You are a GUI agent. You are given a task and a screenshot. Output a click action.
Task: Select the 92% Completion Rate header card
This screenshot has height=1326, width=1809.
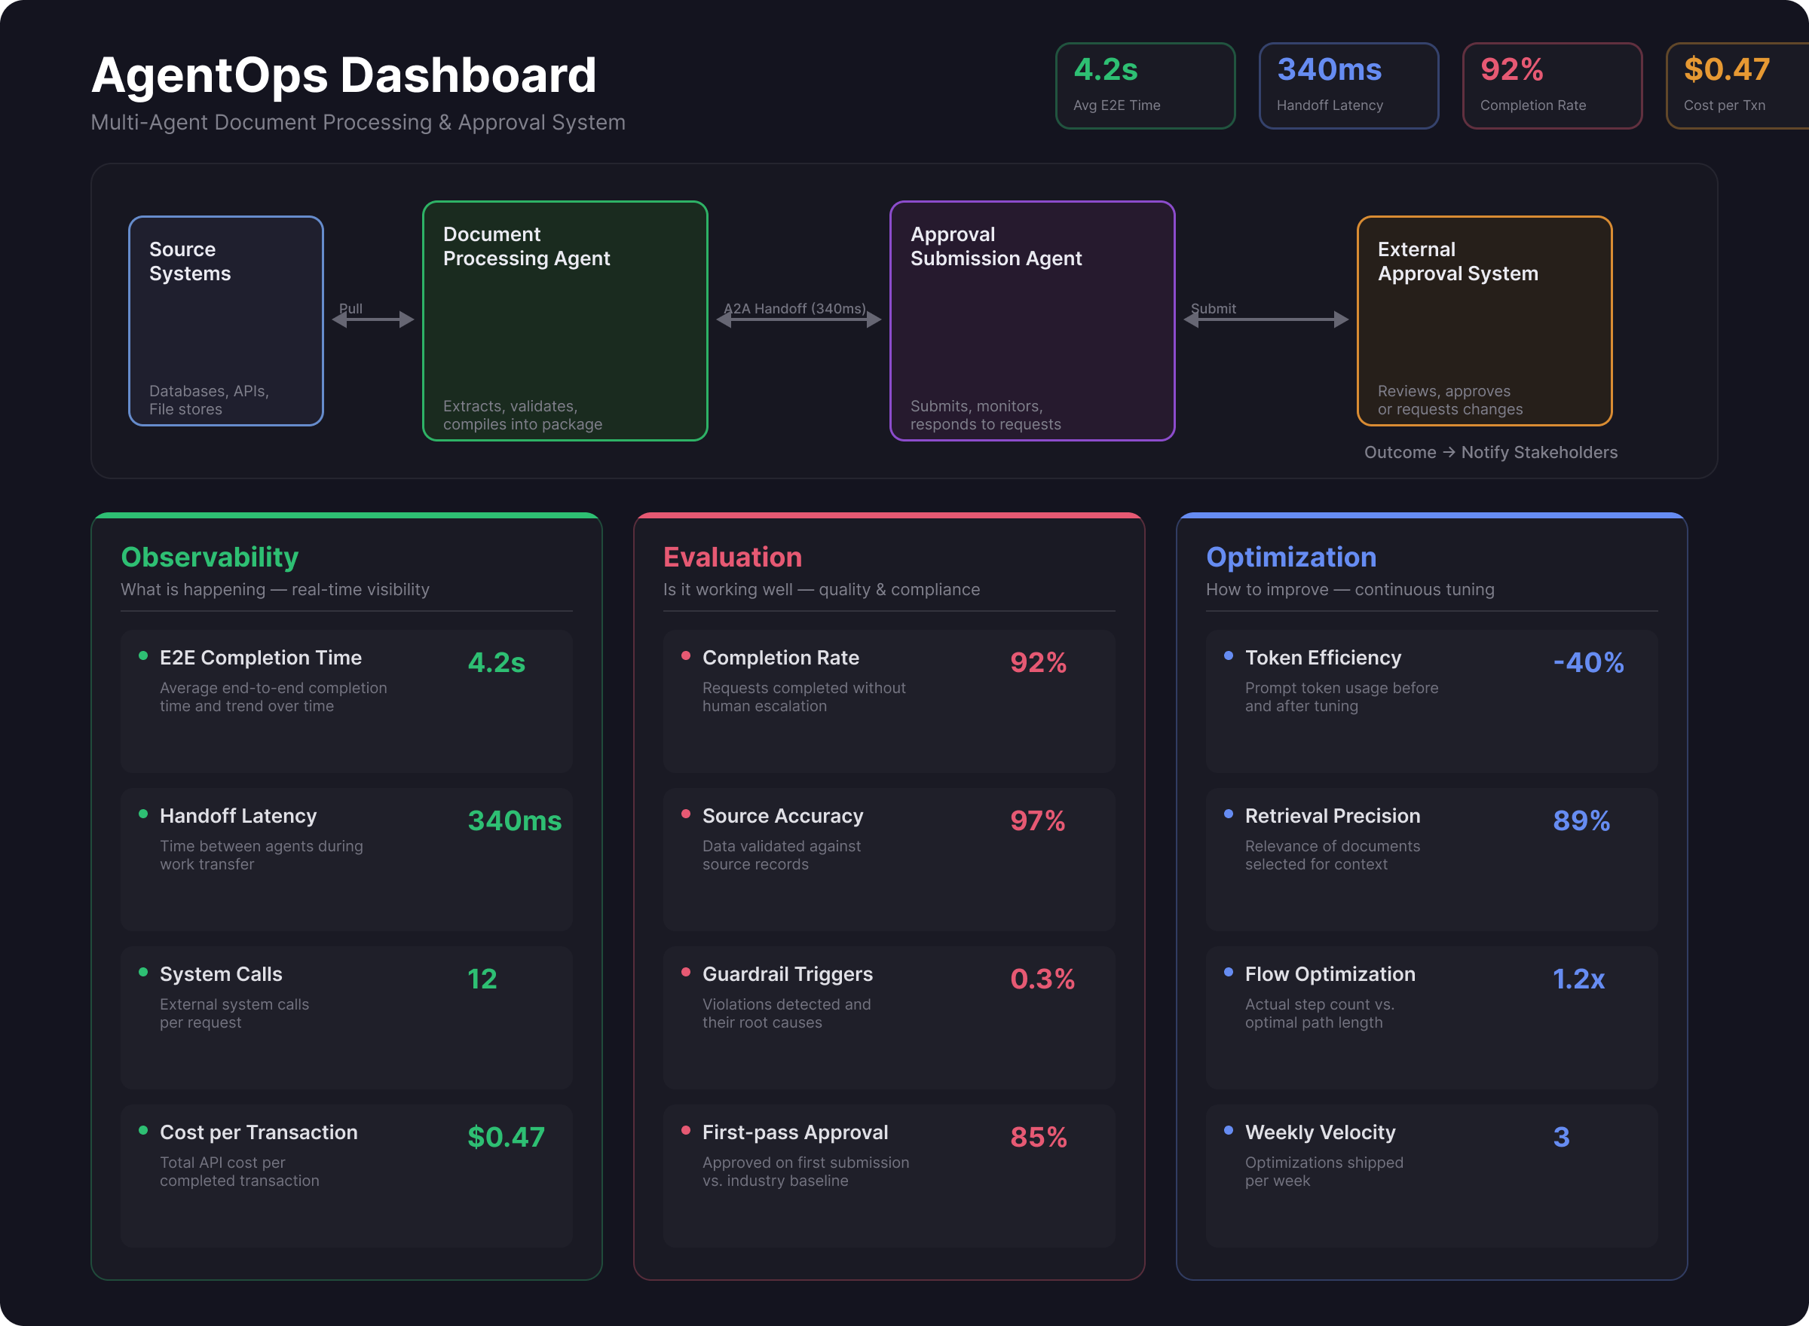pos(1552,86)
